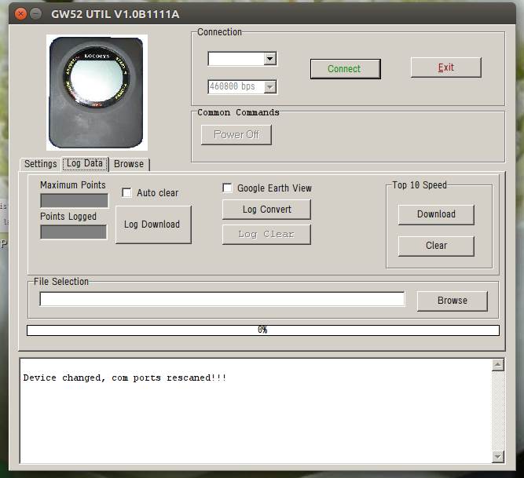Toggle the Google Earth View checkbox
Viewport: 524px width, 478px height.
coord(228,188)
